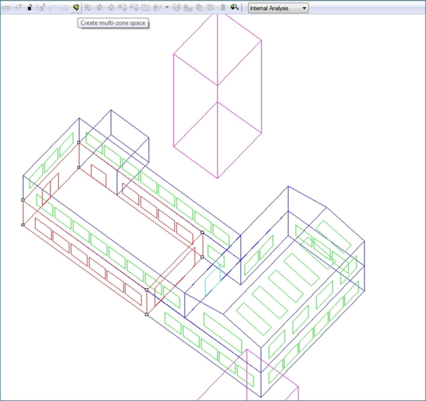Click the greyed icon with small x
This screenshot has height=401, width=426.
[x=65, y=8]
